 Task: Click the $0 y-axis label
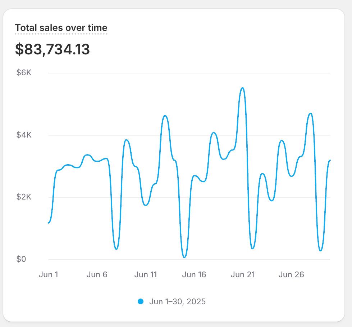tap(21, 259)
